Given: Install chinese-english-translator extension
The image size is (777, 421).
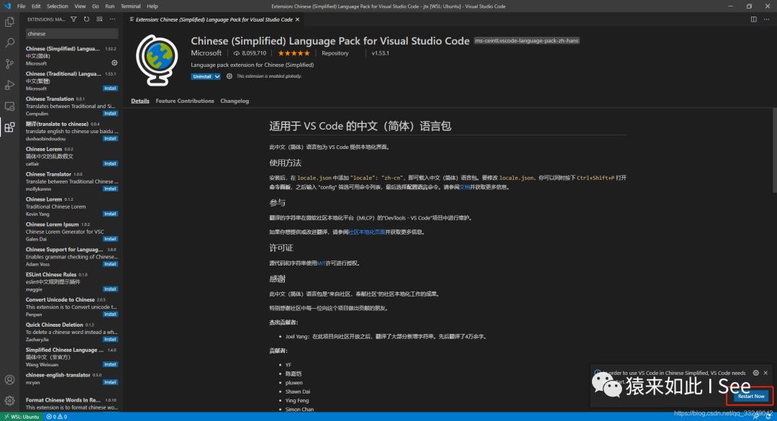Looking at the screenshot, I should [x=110, y=382].
